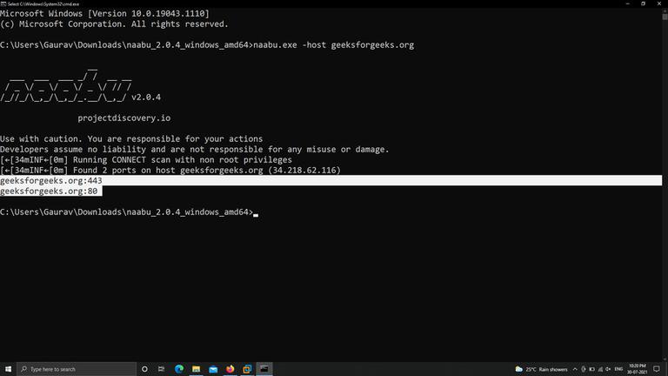Open the Action Center notifications icon

[657, 369]
